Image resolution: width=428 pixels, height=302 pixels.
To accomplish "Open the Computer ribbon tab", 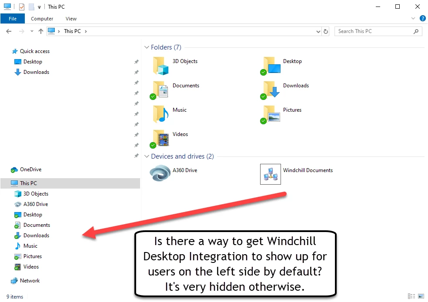I will [x=42, y=19].
